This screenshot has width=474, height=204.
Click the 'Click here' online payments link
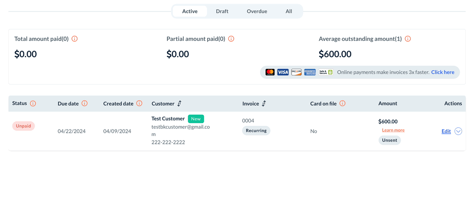pos(443,72)
